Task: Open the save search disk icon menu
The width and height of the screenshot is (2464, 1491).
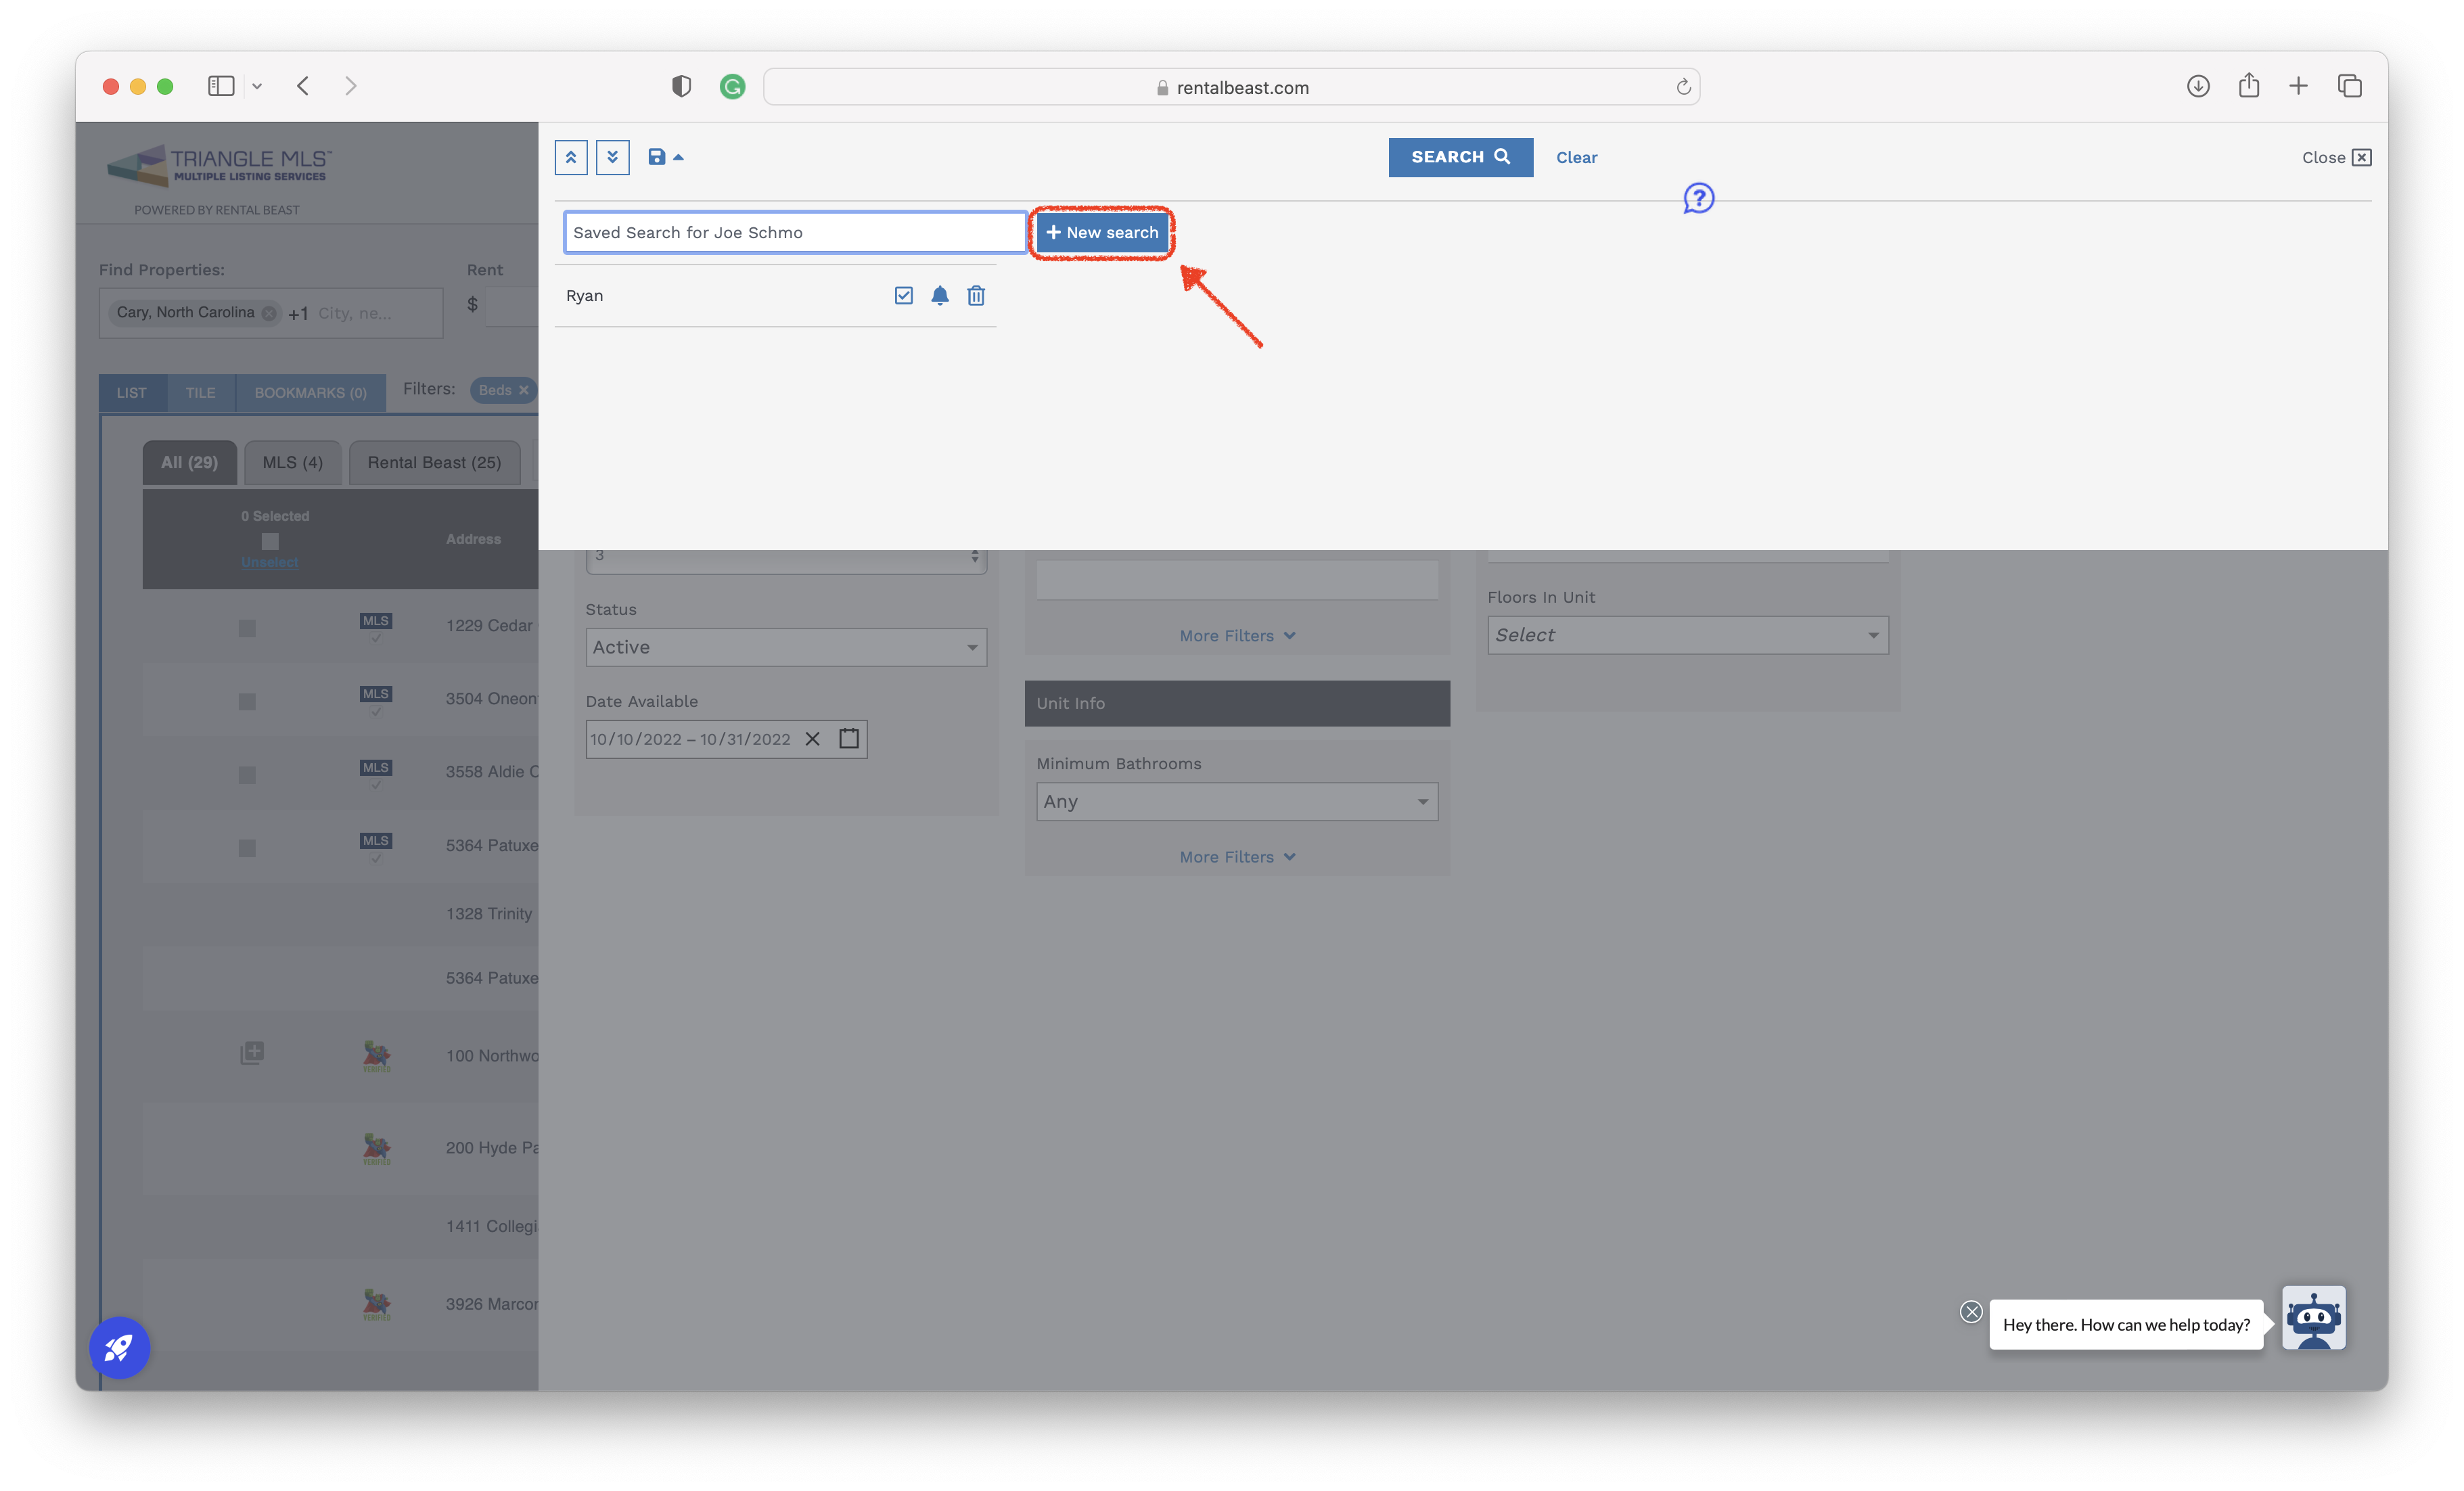Action: pyautogui.click(x=665, y=157)
